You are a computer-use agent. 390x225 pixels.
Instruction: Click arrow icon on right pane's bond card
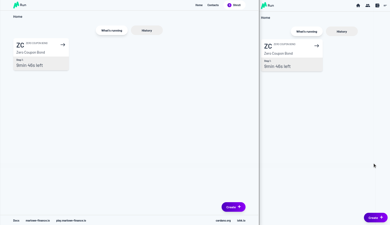point(317,46)
